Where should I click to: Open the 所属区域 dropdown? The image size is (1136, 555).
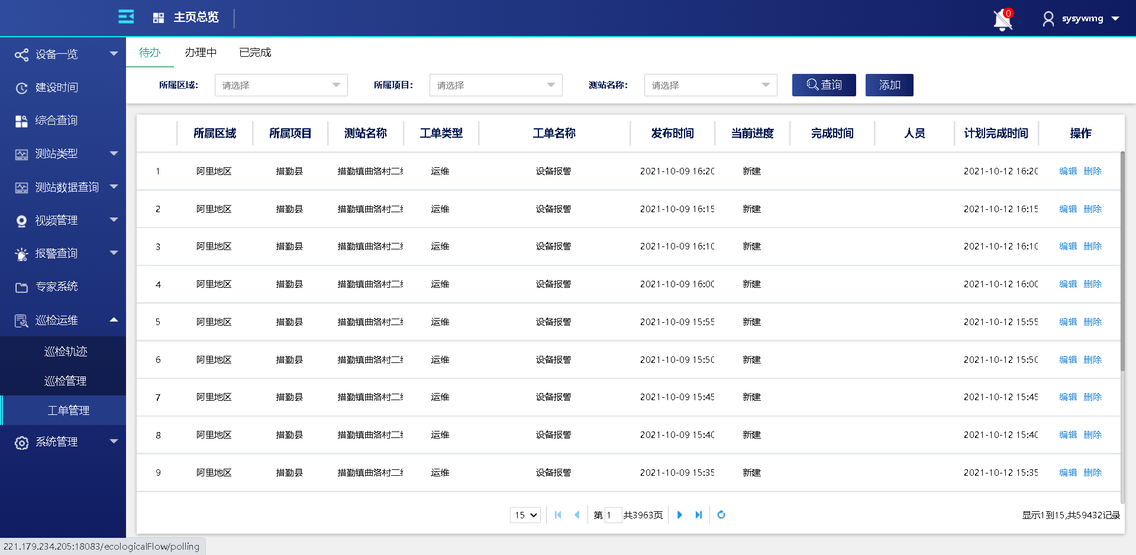(281, 85)
